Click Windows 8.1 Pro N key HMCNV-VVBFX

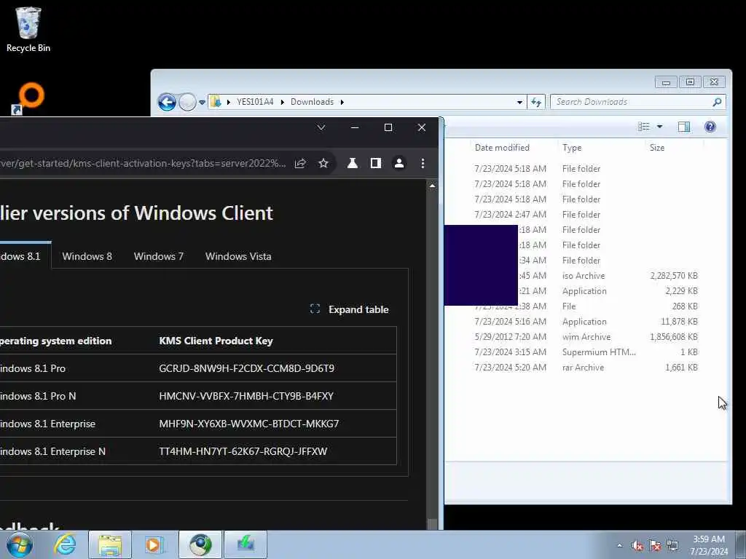(246, 396)
